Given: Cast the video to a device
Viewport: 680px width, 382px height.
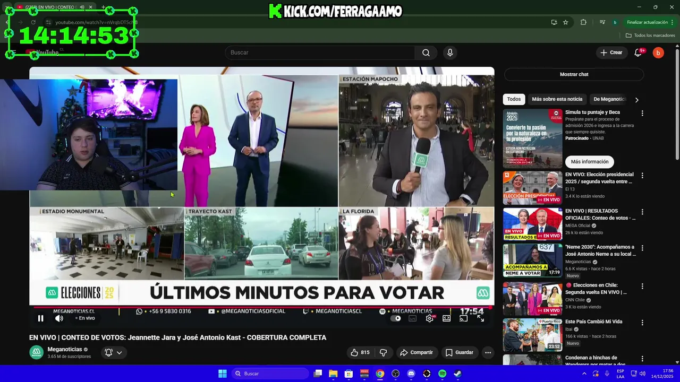Looking at the screenshot, I should coord(464,318).
